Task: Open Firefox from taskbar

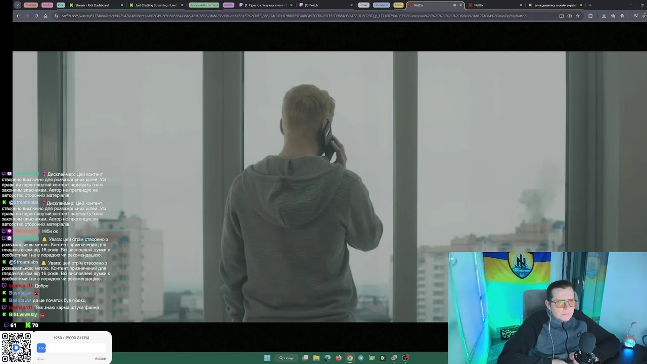Action: pyautogui.click(x=339, y=358)
